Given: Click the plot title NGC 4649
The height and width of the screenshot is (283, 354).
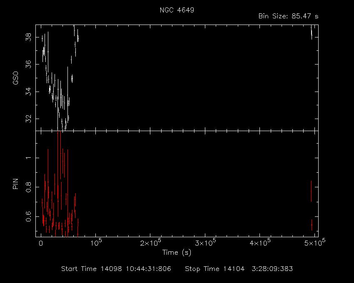Looking at the screenshot, I should (x=177, y=10).
